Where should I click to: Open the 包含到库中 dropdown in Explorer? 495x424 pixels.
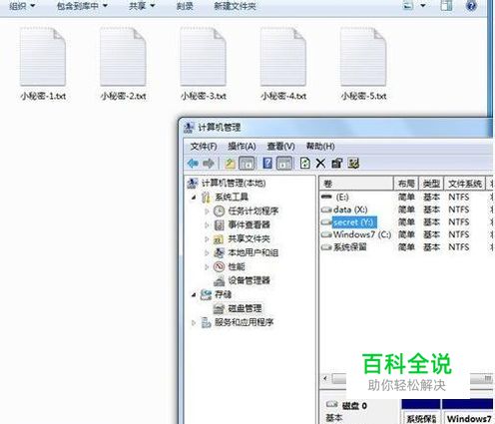pyautogui.click(x=82, y=6)
